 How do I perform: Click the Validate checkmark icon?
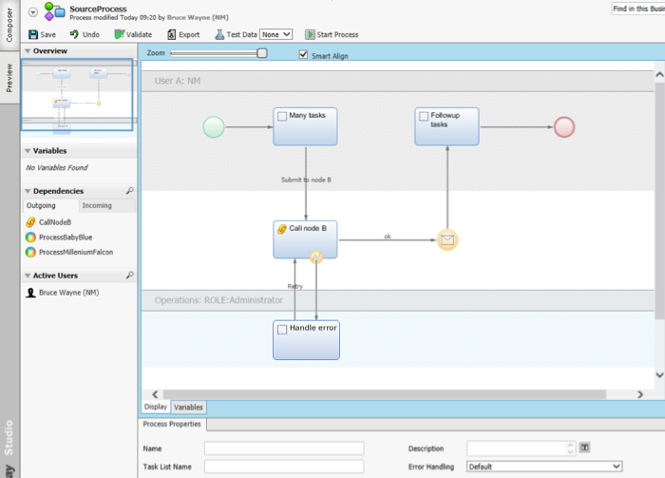click(x=119, y=34)
